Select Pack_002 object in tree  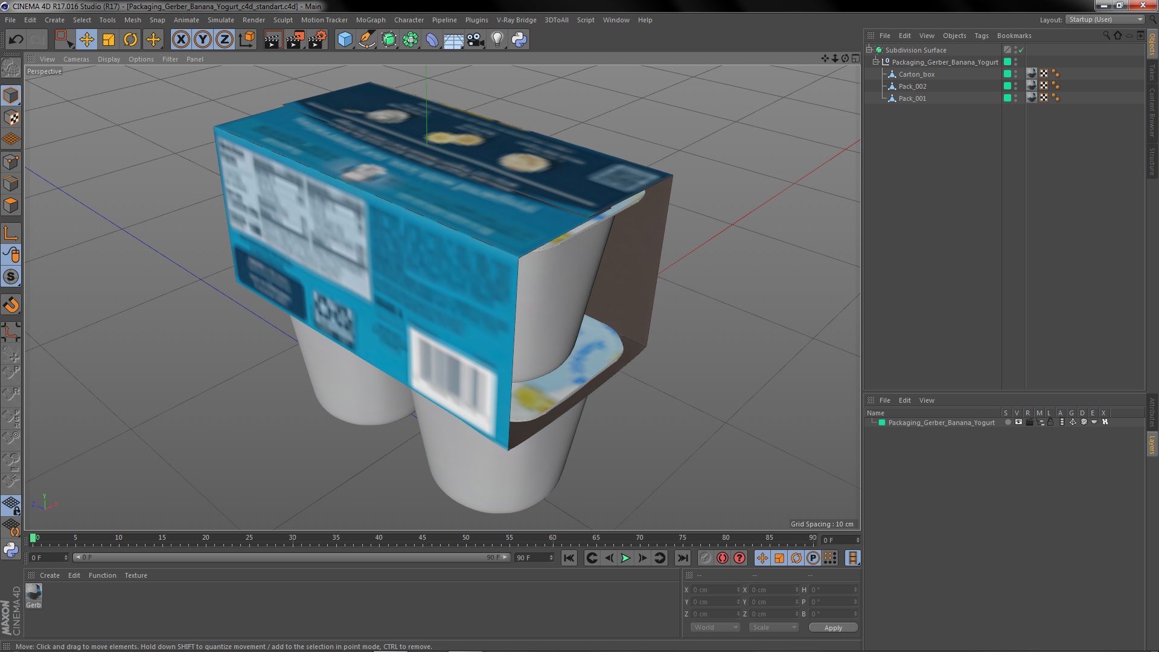912,86
